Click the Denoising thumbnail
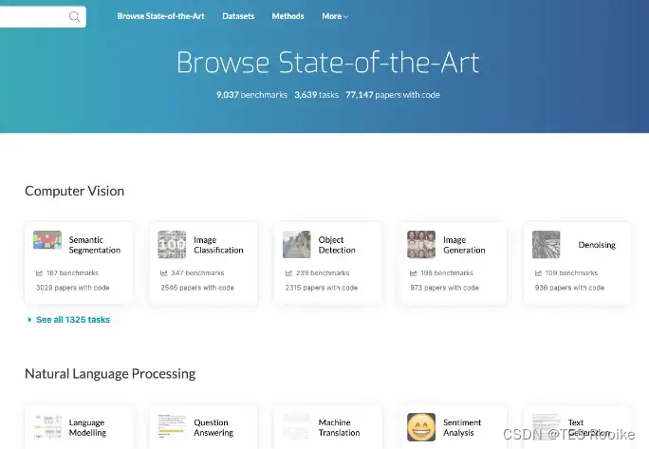The height and width of the screenshot is (449, 649). [546, 244]
